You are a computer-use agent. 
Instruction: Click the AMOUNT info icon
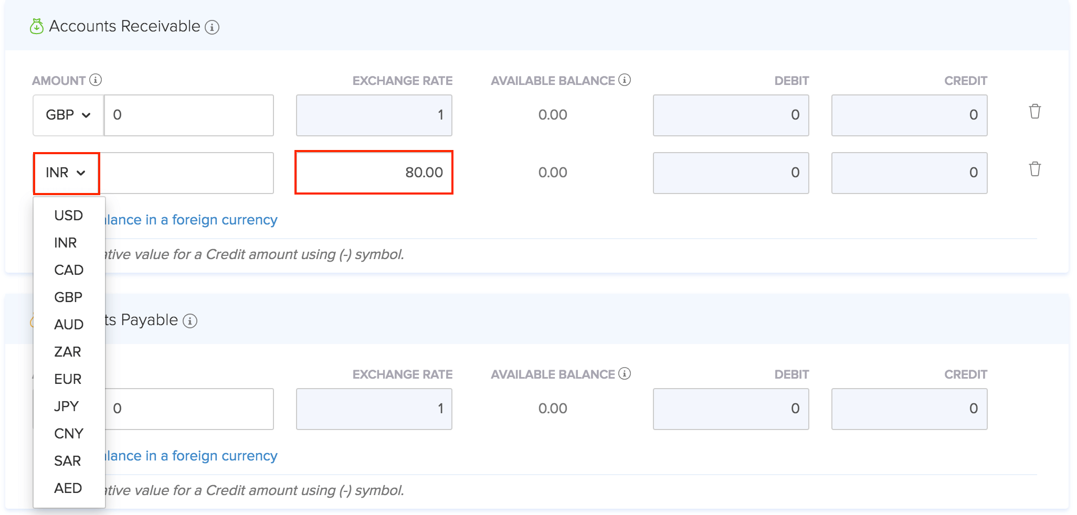click(x=96, y=80)
